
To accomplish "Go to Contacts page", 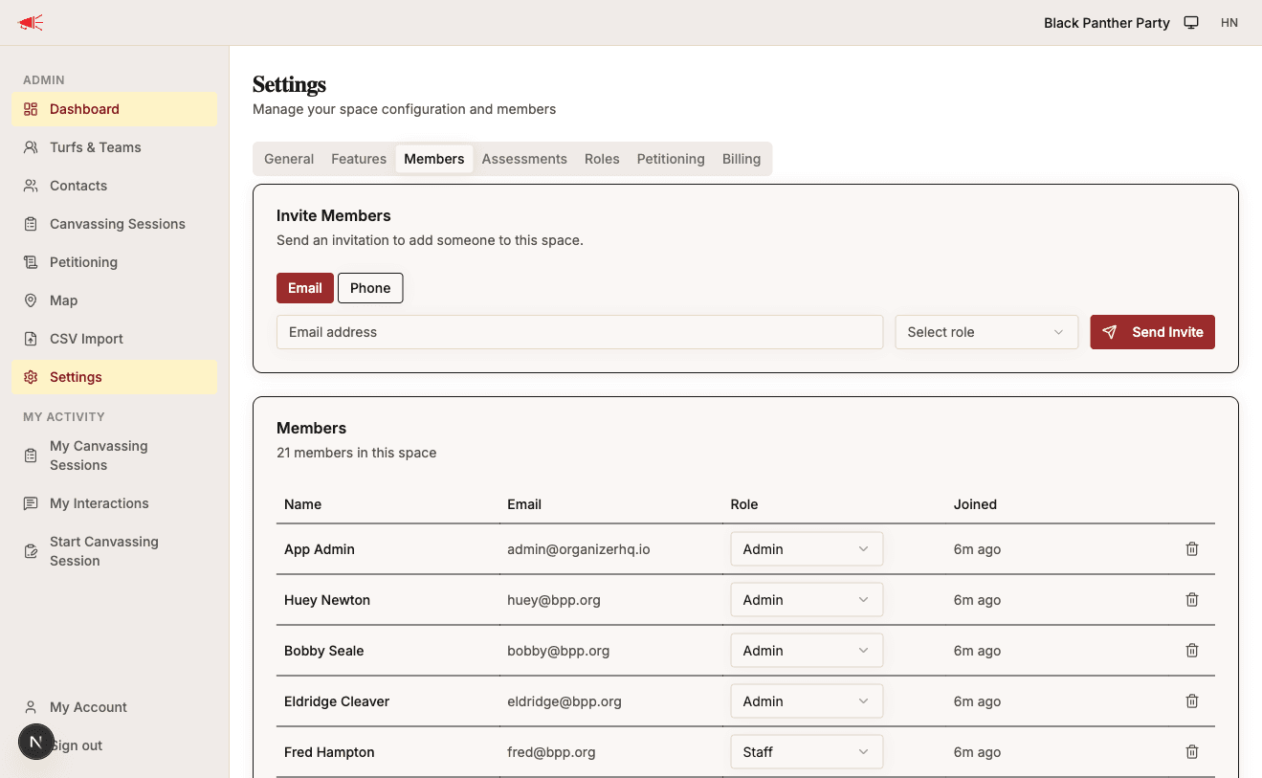I will pos(115,186).
